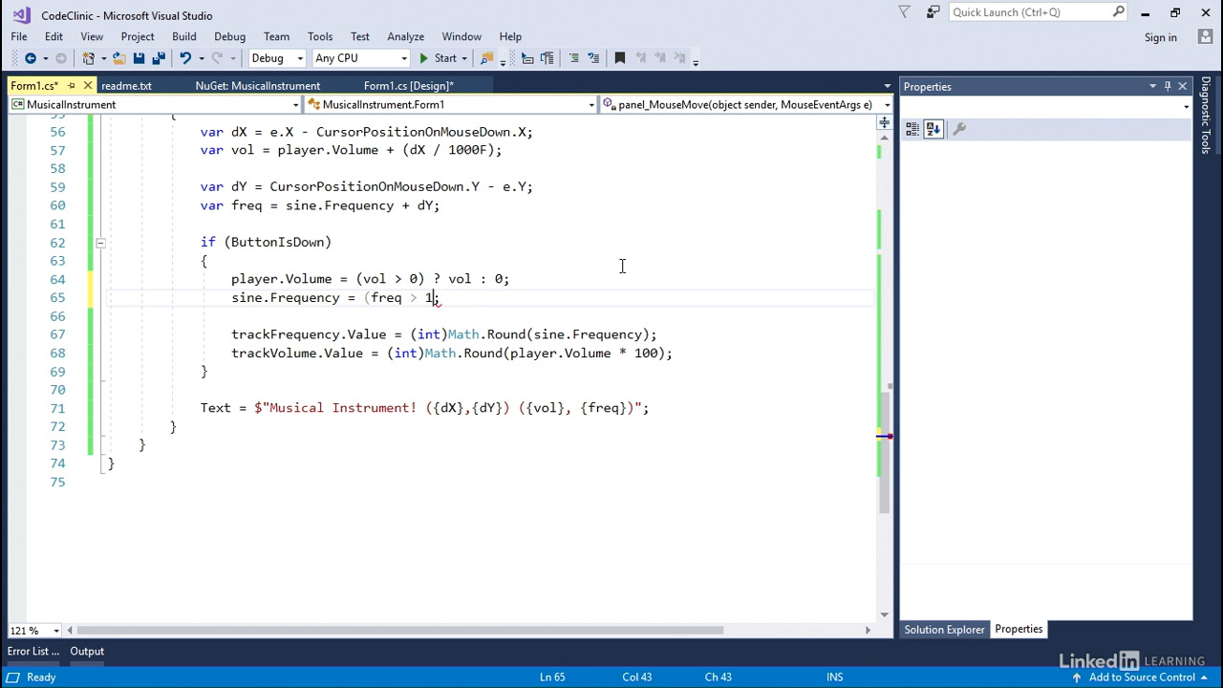
Task: Click into the Quick Launch search field
Action: (x=1030, y=12)
